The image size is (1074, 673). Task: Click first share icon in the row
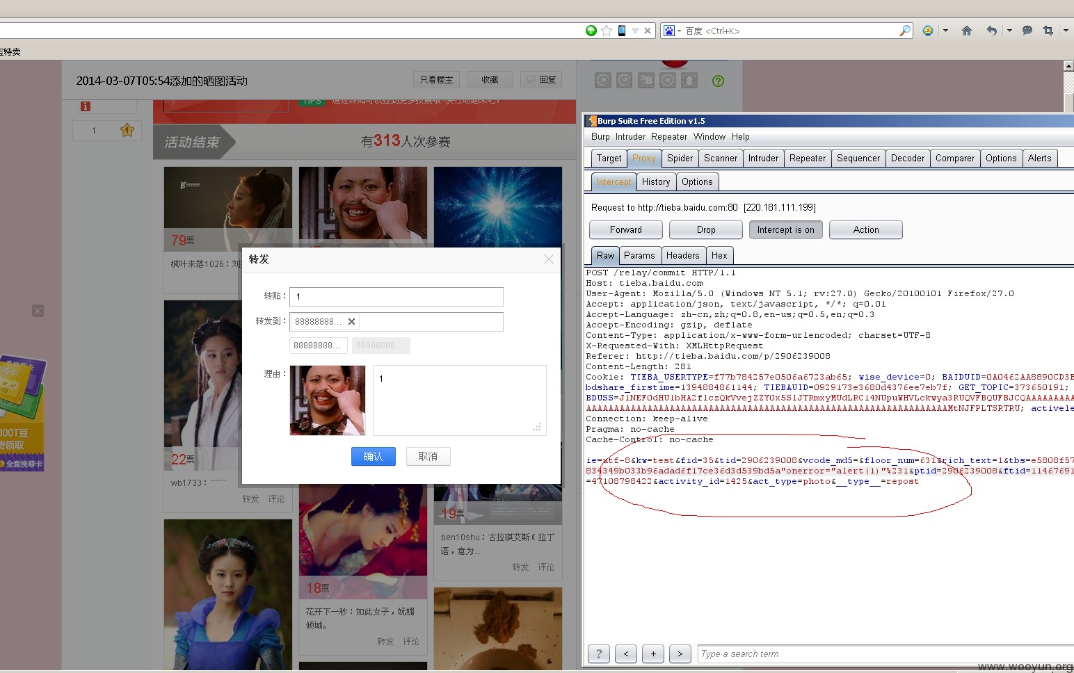pyautogui.click(x=603, y=81)
